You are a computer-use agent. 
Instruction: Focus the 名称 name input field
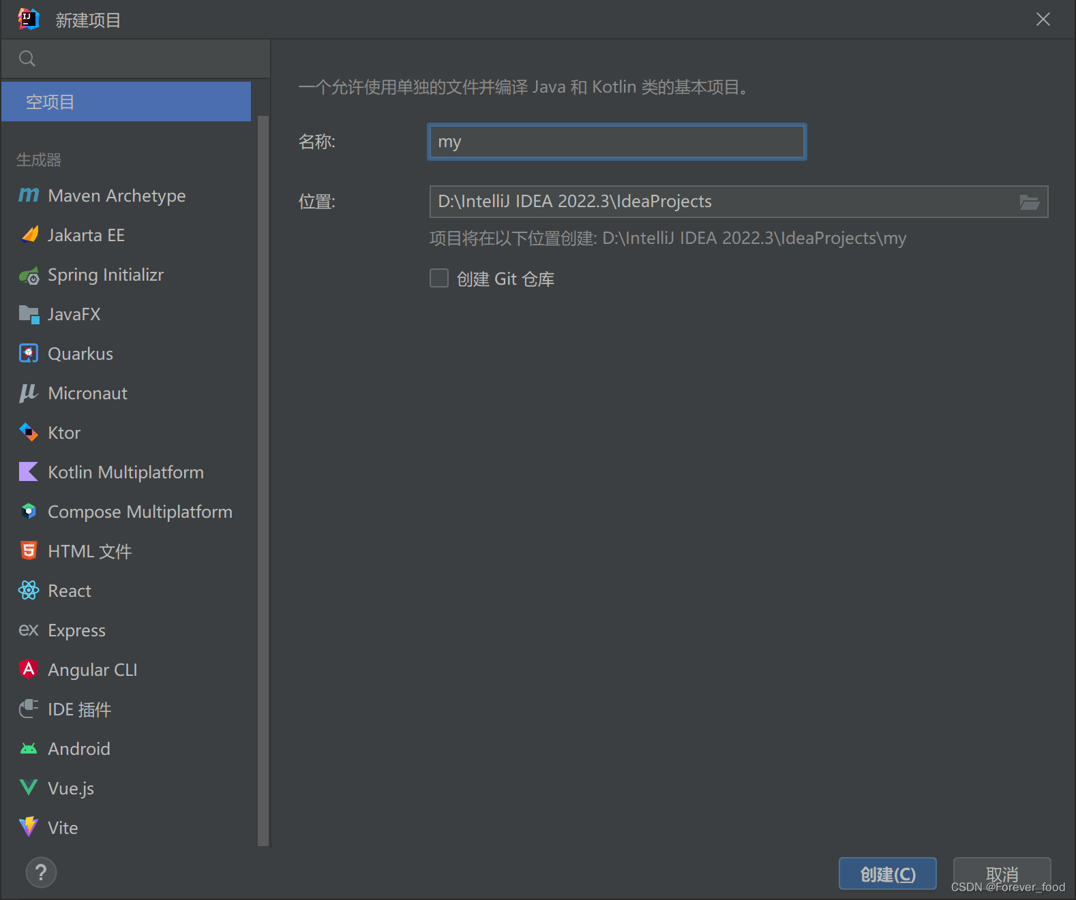coord(617,142)
